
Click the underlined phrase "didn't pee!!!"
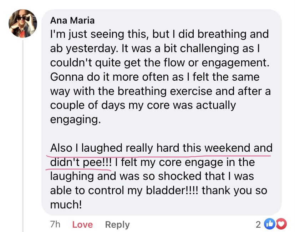coord(81,162)
